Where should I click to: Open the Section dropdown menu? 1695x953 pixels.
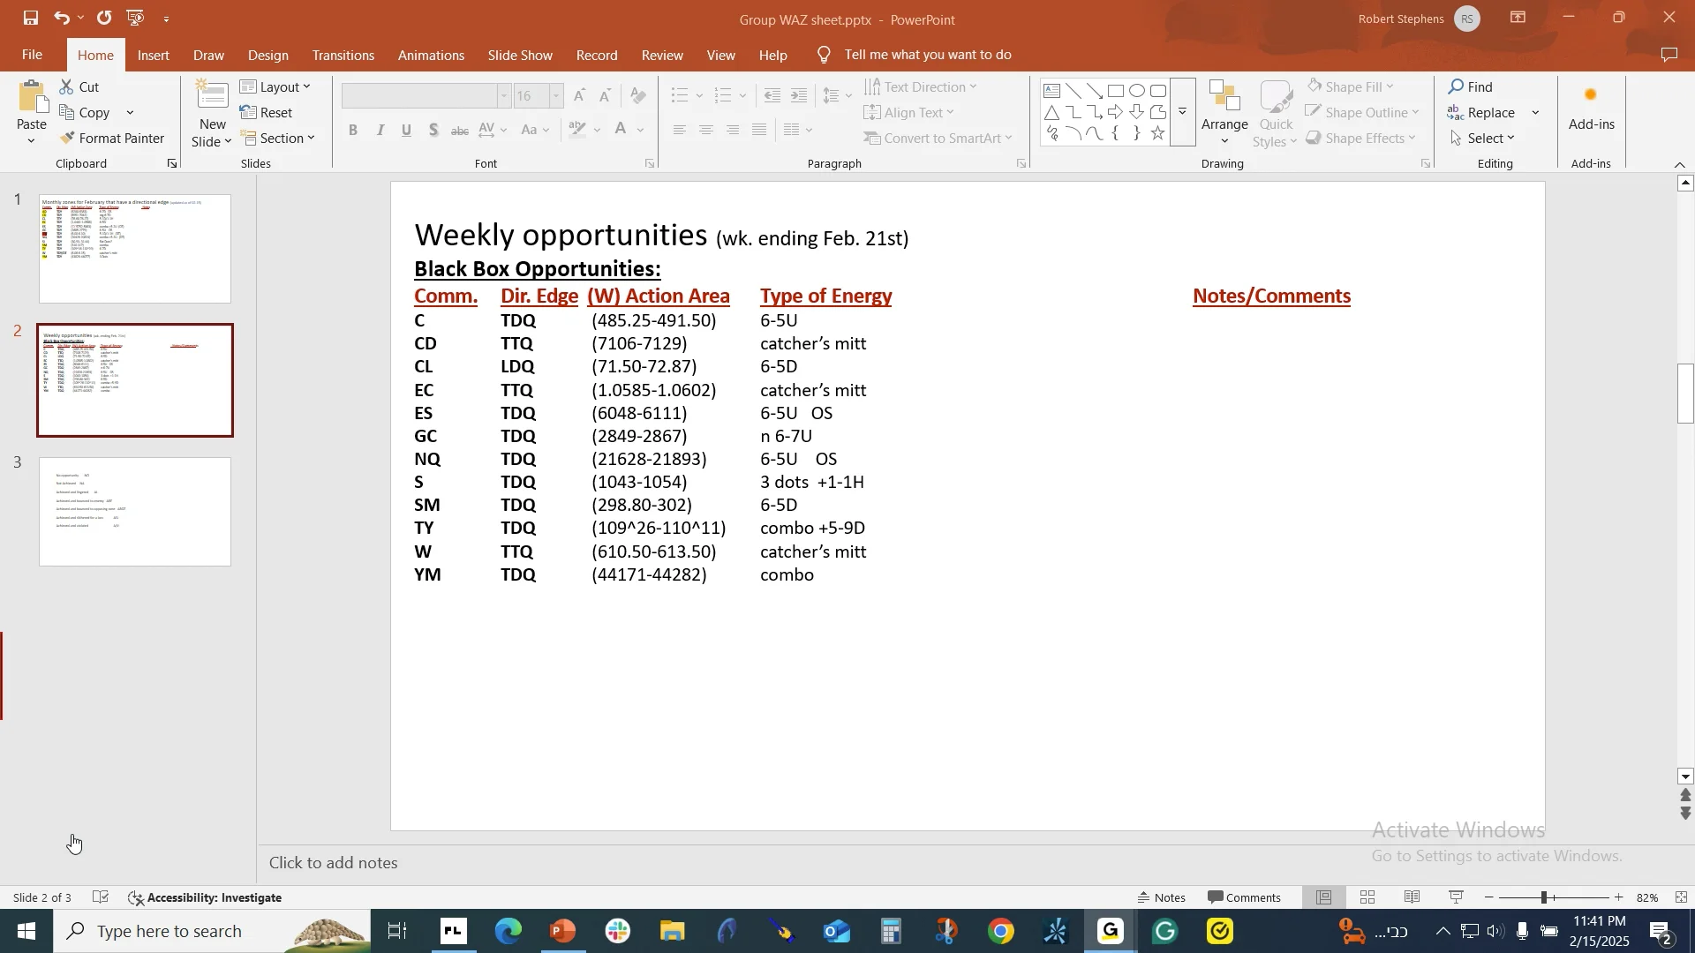click(x=278, y=139)
